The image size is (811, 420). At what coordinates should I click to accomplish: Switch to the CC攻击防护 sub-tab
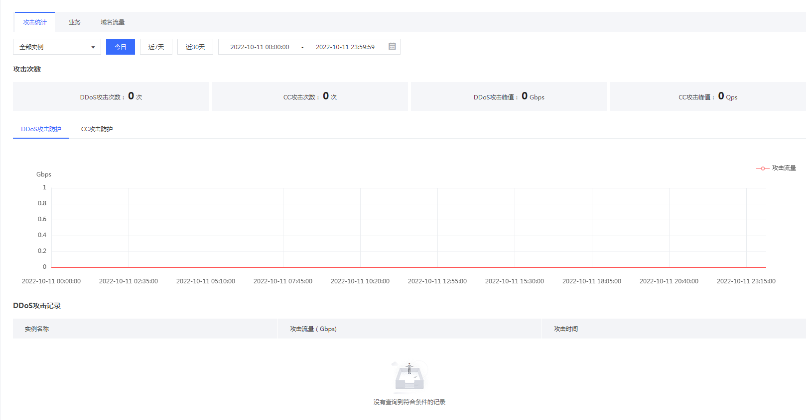pos(97,129)
